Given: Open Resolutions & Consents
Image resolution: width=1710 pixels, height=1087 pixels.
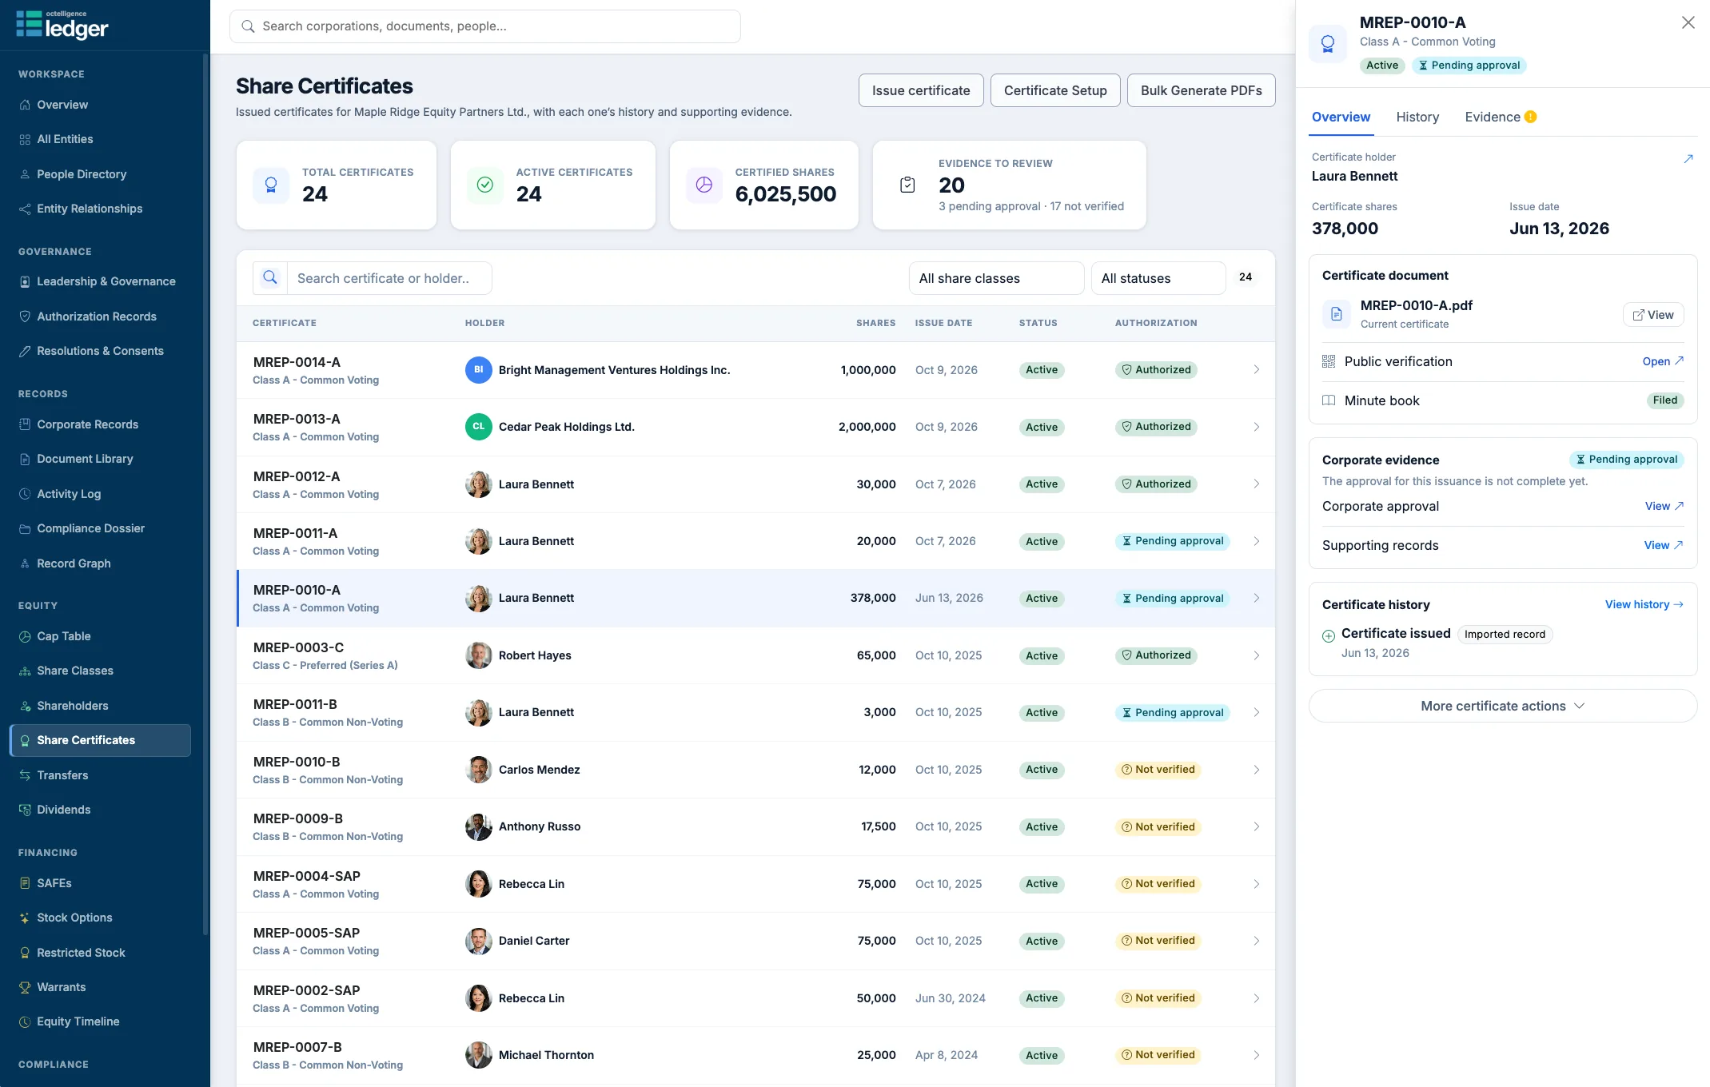Looking at the screenshot, I should click(x=100, y=351).
